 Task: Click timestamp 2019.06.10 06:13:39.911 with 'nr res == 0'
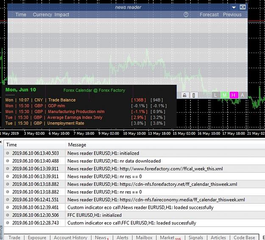[36, 177]
